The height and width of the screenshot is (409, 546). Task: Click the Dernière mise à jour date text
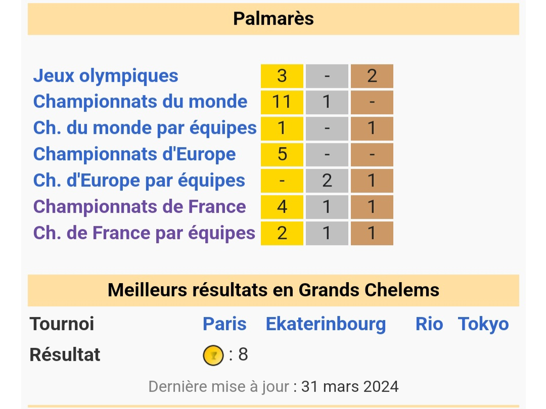point(350,387)
